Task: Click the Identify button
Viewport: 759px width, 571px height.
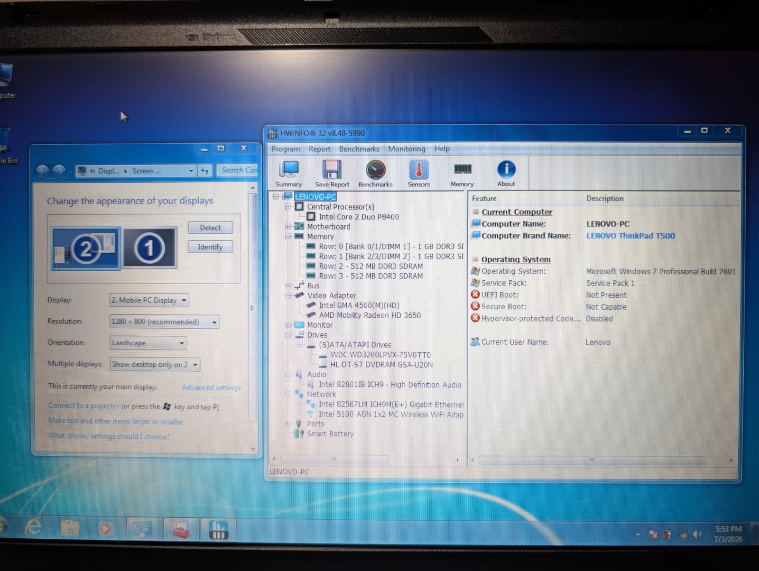Action: coord(210,247)
